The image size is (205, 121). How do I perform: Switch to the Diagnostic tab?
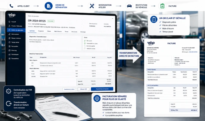41,31
